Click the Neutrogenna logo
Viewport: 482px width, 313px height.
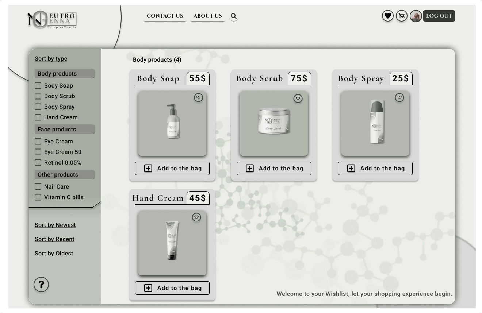click(x=52, y=20)
